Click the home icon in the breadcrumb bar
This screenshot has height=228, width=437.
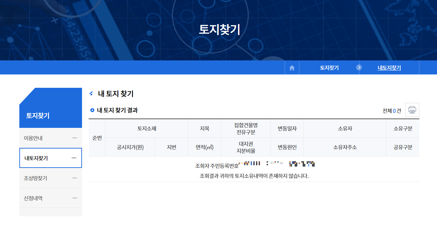point(292,67)
